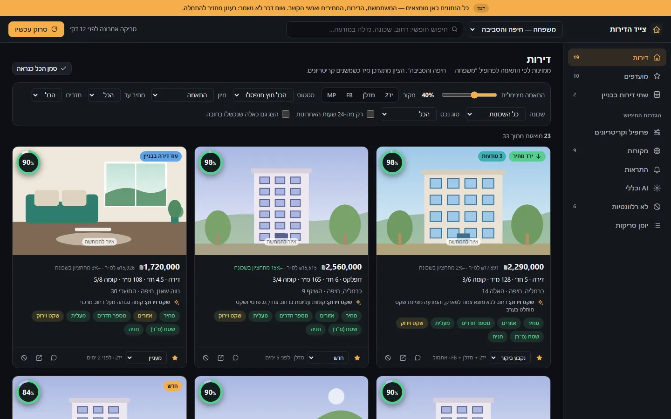Check the רק מה-24 שעות האחרונות box
The width and height of the screenshot is (671, 419).
(x=370, y=114)
